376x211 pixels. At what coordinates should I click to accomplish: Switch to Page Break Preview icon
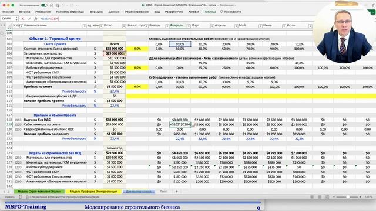(327, 197)
